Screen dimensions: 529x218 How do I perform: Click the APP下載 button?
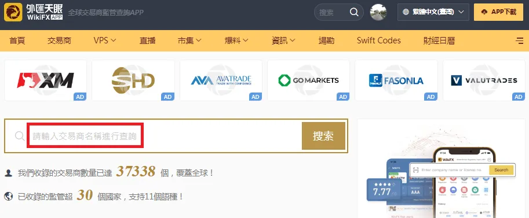[499, 12]
